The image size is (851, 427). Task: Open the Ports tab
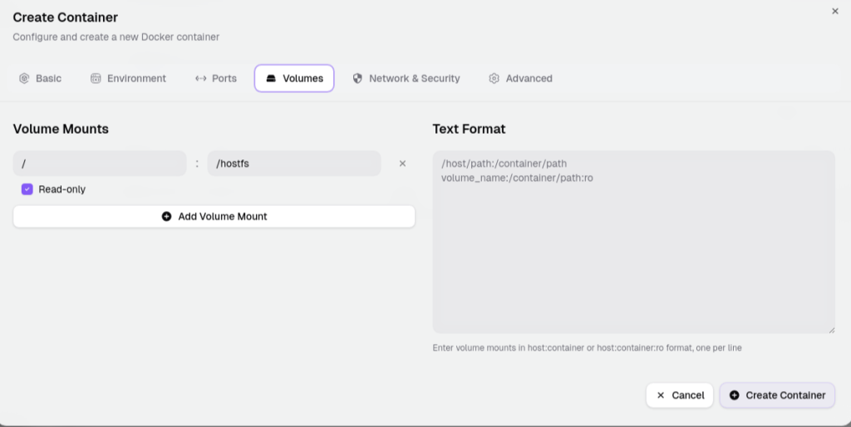click(x=216, y=78)
